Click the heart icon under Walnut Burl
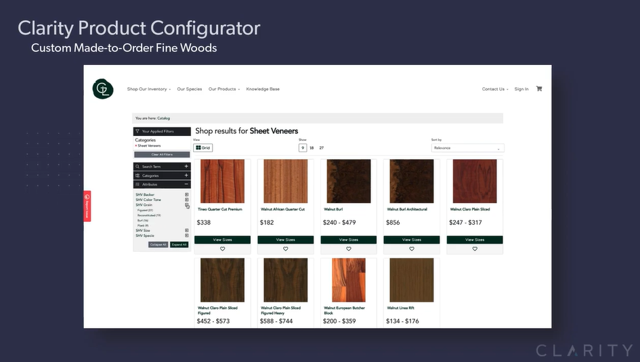Screen dimensions: 640x362 coord(349,249)
